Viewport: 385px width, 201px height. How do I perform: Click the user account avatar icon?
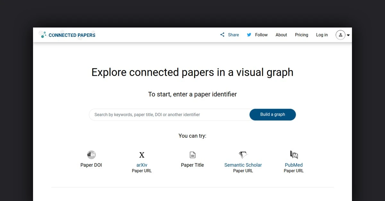tap(340, 35)
